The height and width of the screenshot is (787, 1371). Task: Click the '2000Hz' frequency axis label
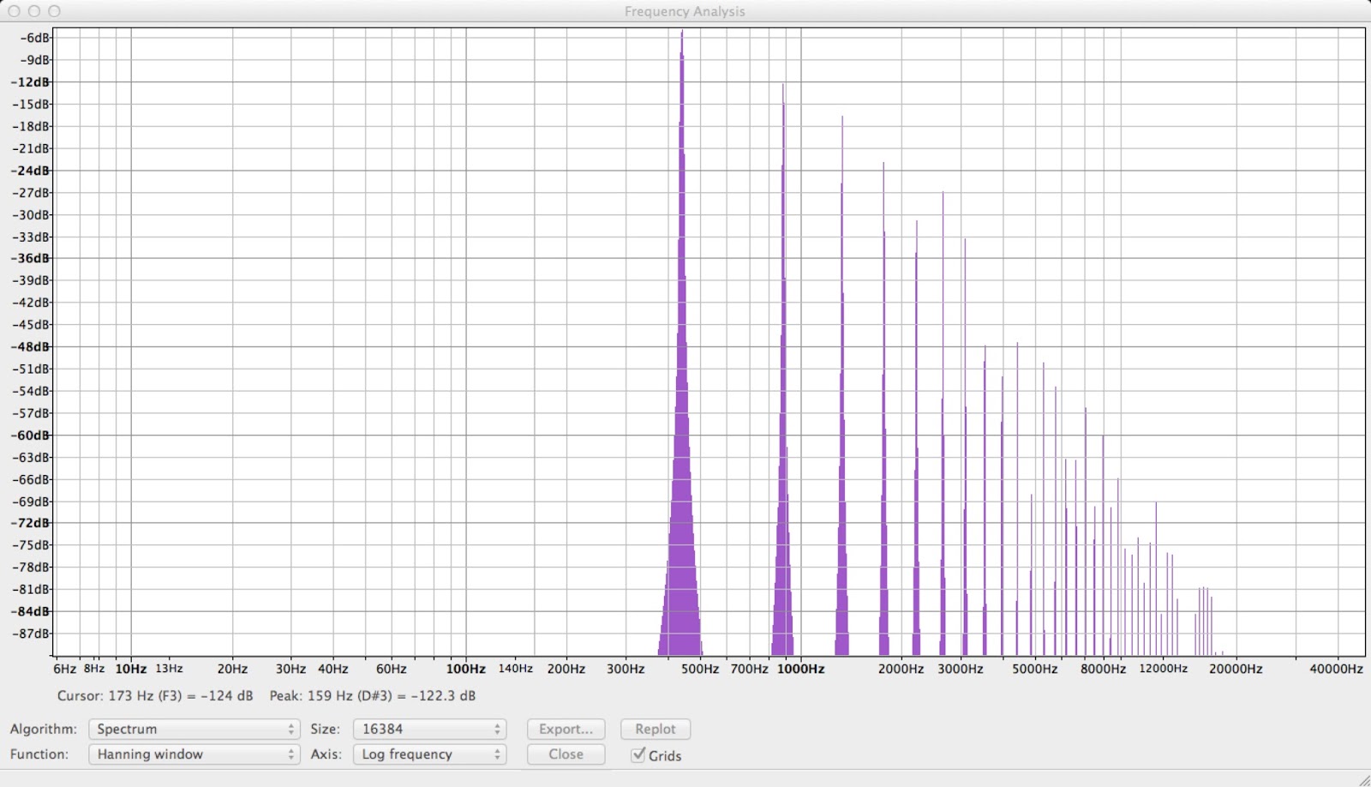tap(901, 669)
